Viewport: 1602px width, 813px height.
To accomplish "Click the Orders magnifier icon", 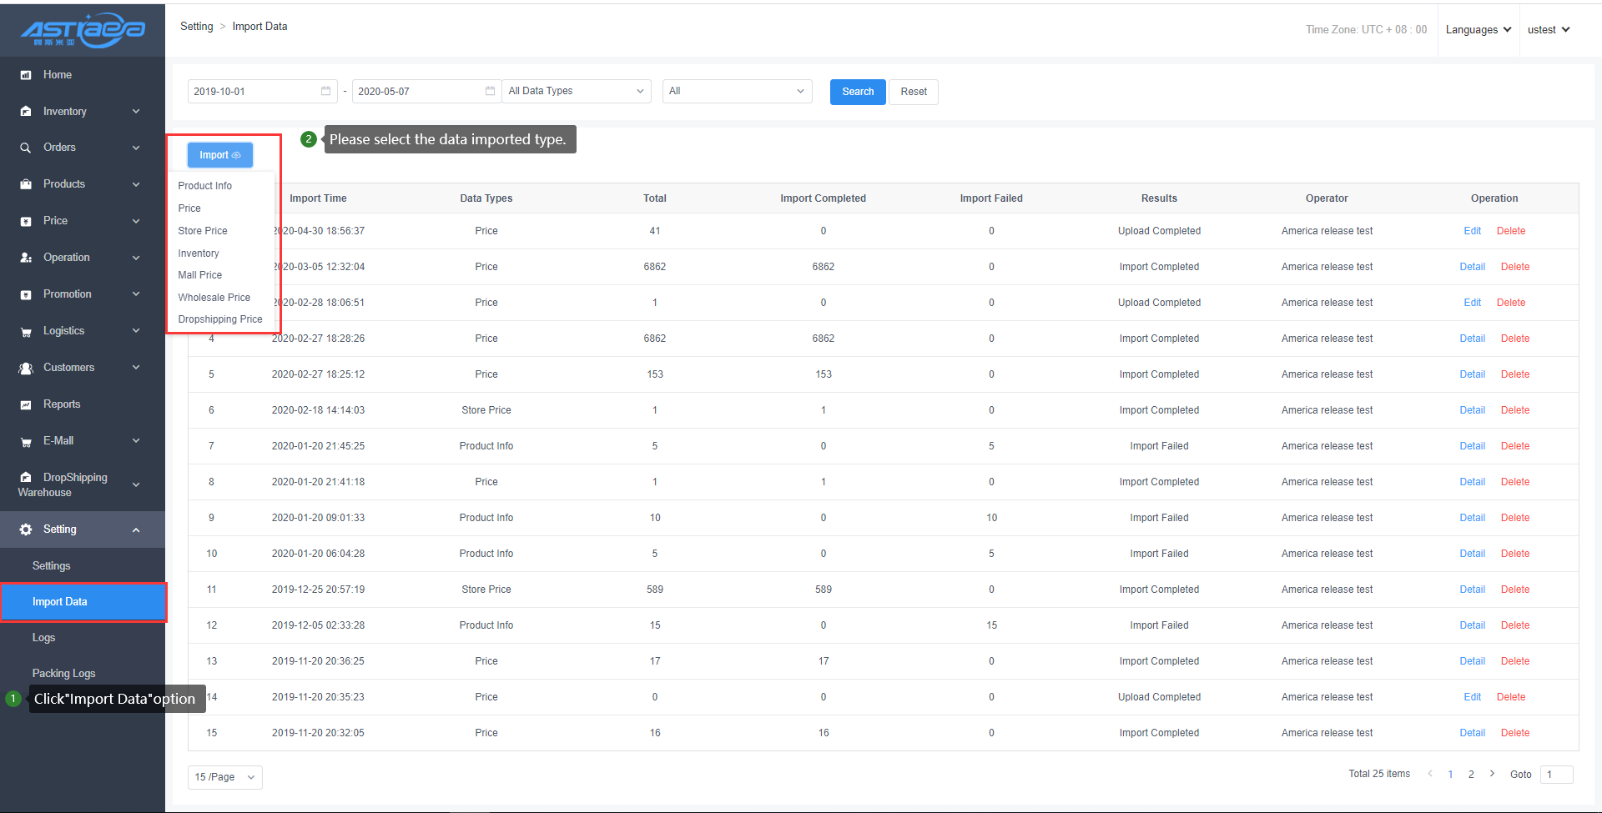I will pyautogui.click(x=26, y=148).
